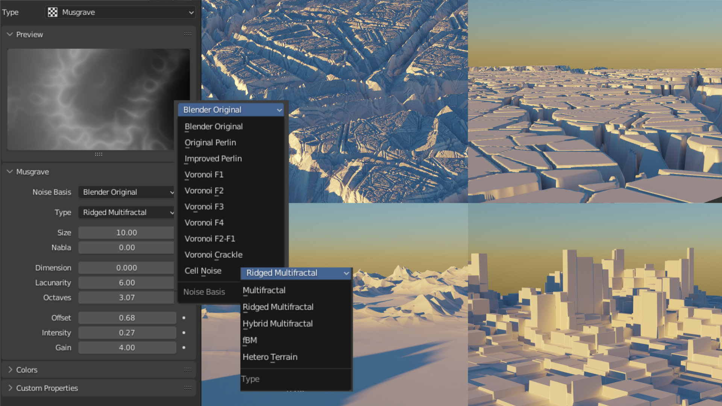Click the Gain field showing 4.00
Screen dimensions: 722x406
tap(127, 348)
